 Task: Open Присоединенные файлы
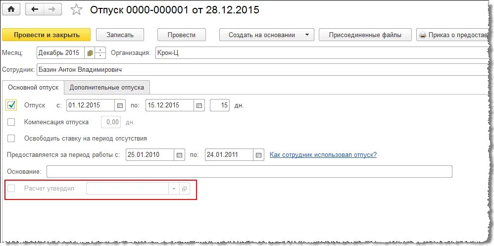tap(365, 35)
